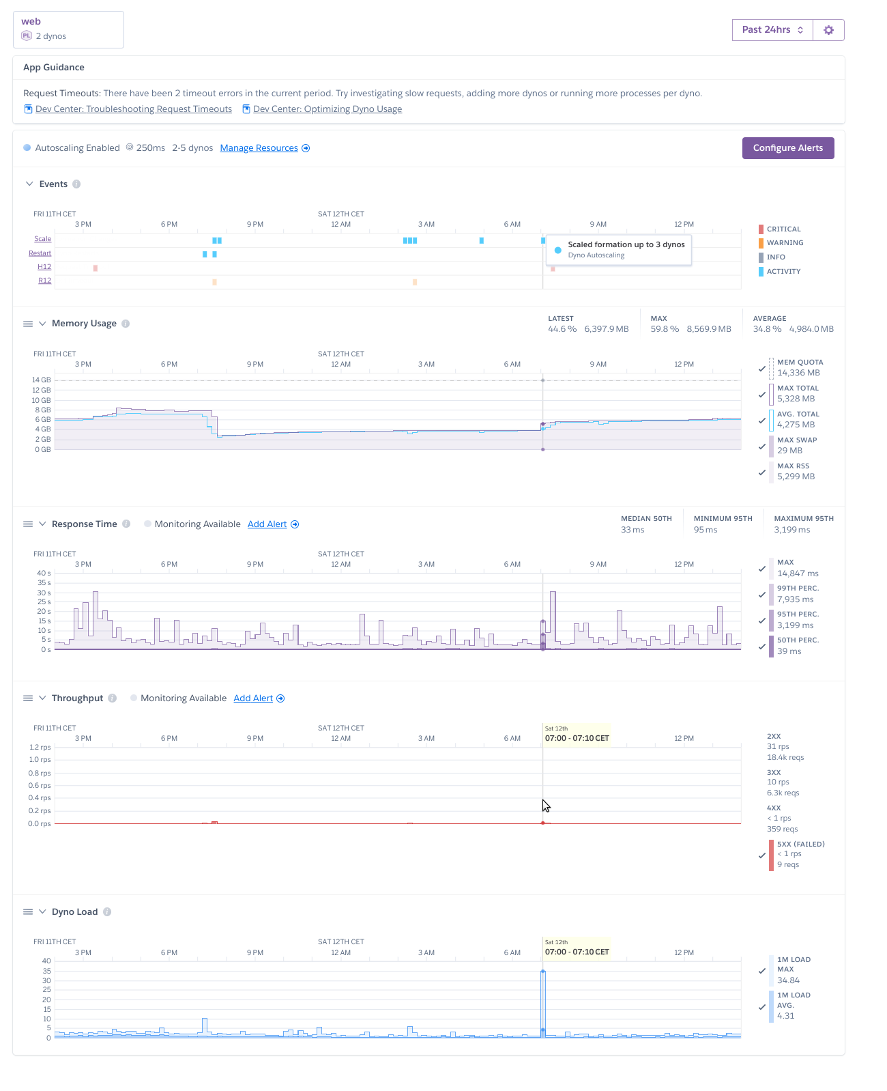Click Response Time Add Alert arrow icon
The image size is (887, 1091).
click(295, 524)
